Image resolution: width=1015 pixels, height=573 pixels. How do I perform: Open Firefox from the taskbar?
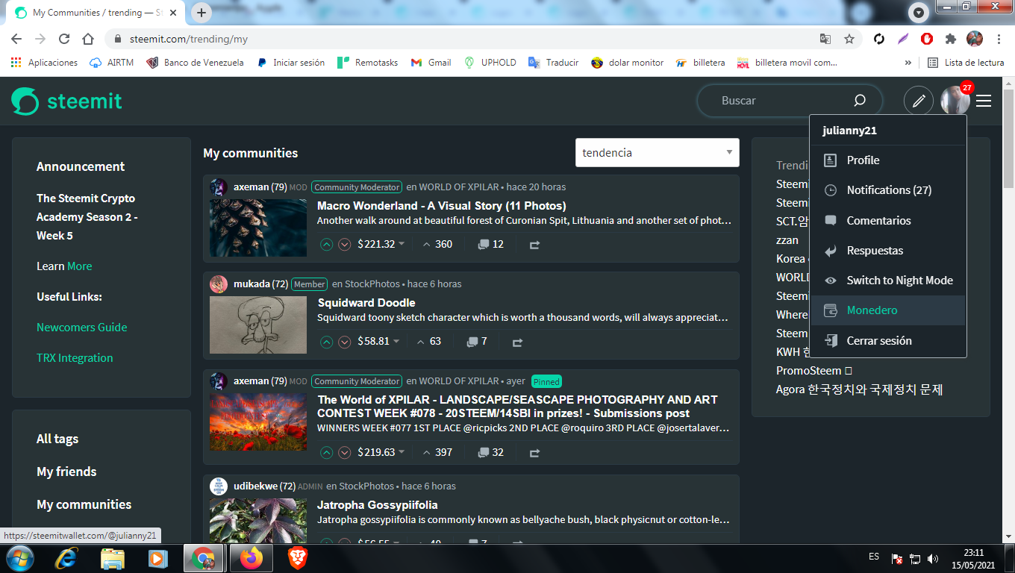pyautogui.click(x=251, y=558)
